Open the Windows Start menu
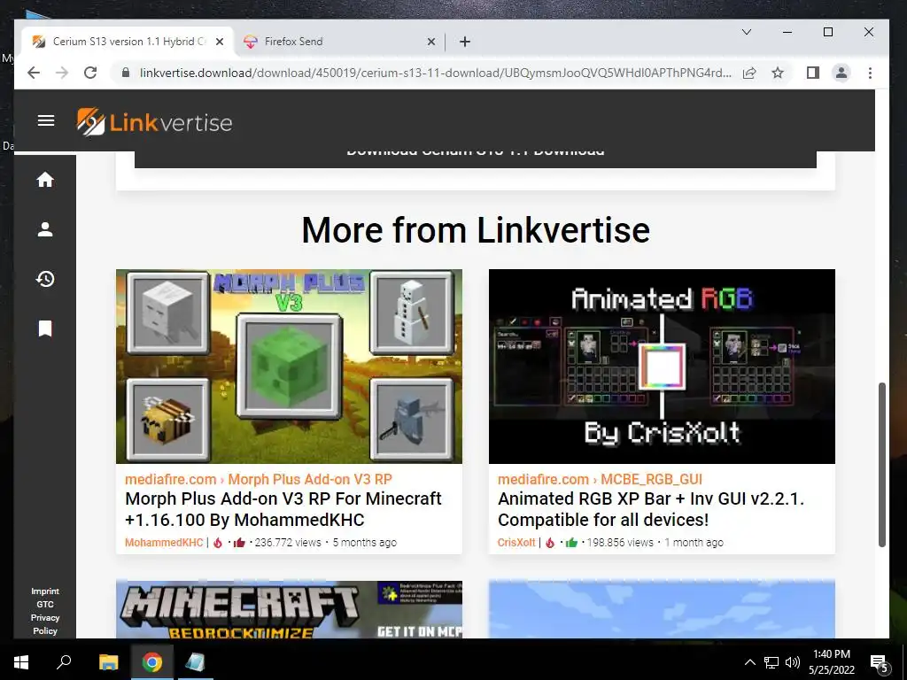The height and width of the screenshot is (680, 907). point(21,662)
